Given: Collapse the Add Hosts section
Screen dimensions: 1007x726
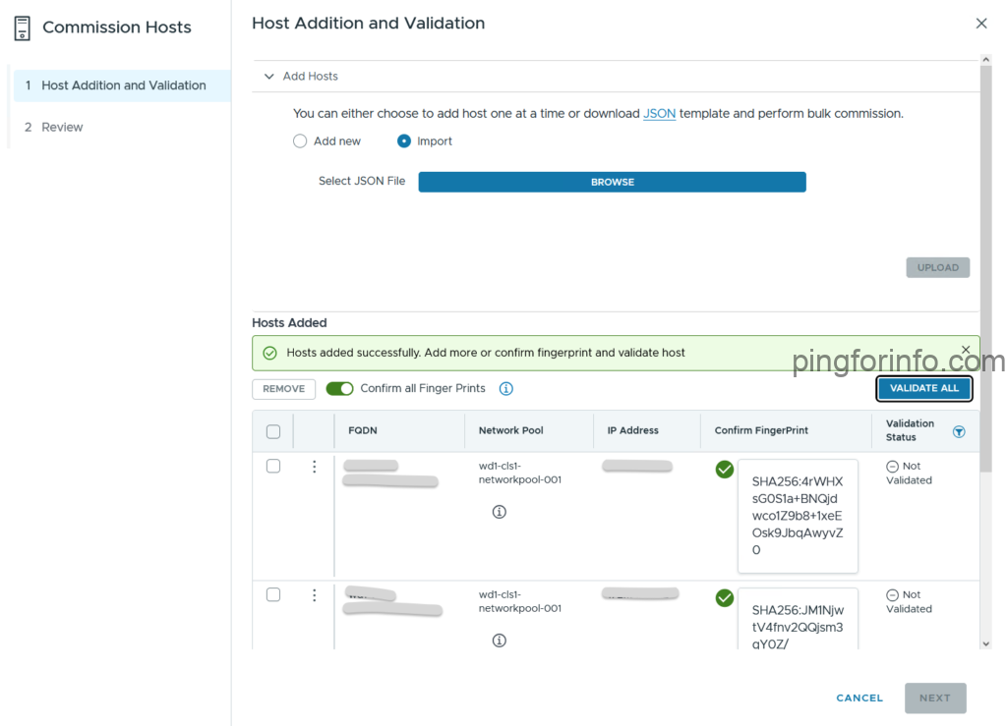Looking at the screenshot, I should (268, 77).
